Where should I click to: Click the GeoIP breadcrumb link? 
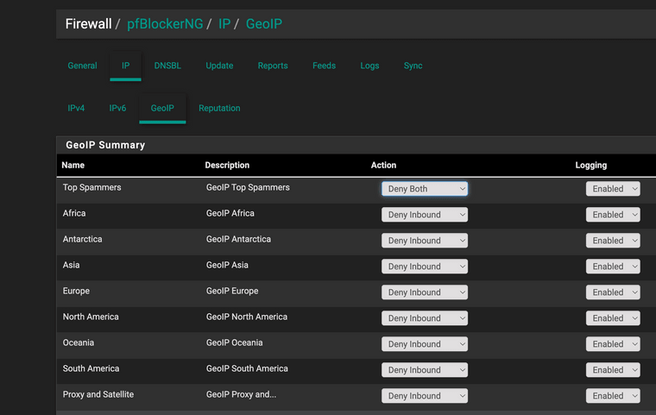click(263, 24)
